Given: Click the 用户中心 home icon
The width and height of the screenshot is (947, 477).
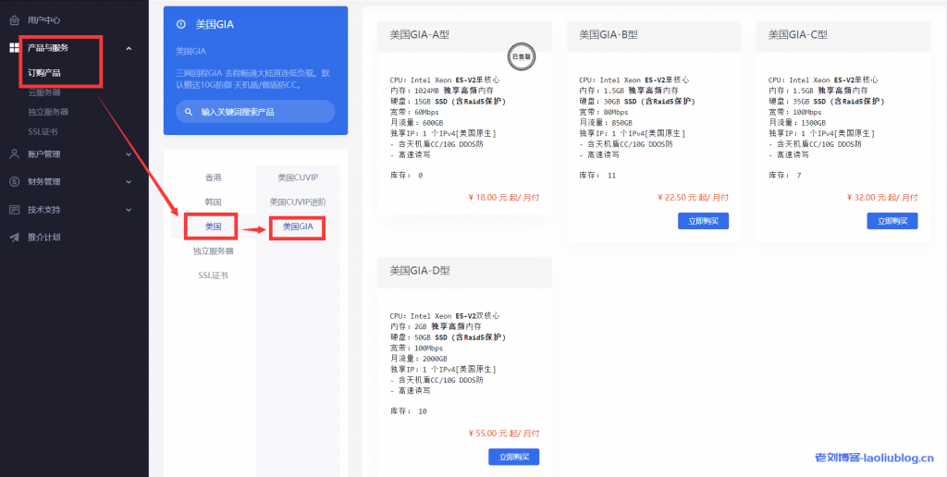Looking at the screenshot, I should tap(14, 19).
